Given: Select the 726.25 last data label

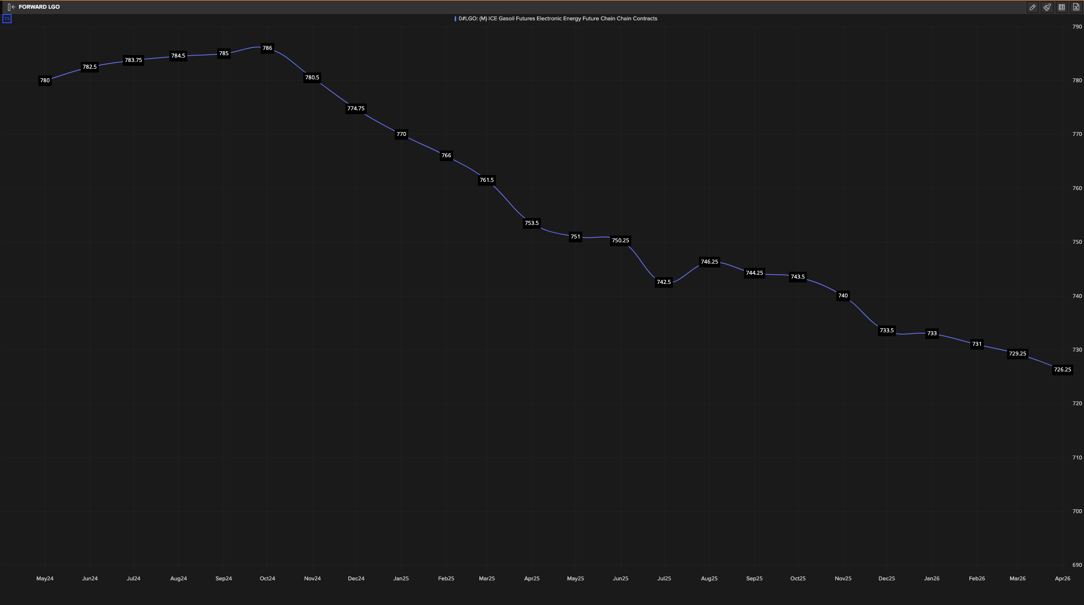Looking at the screenshot, I should click(1062, 370).
